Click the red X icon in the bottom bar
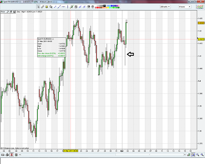 pyautogui.click(x=11, y=155)
